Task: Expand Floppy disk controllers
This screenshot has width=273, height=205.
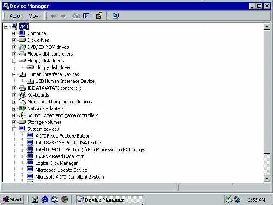Action: pos(14,54)
